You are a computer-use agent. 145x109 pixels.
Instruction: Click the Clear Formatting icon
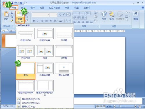68,15
